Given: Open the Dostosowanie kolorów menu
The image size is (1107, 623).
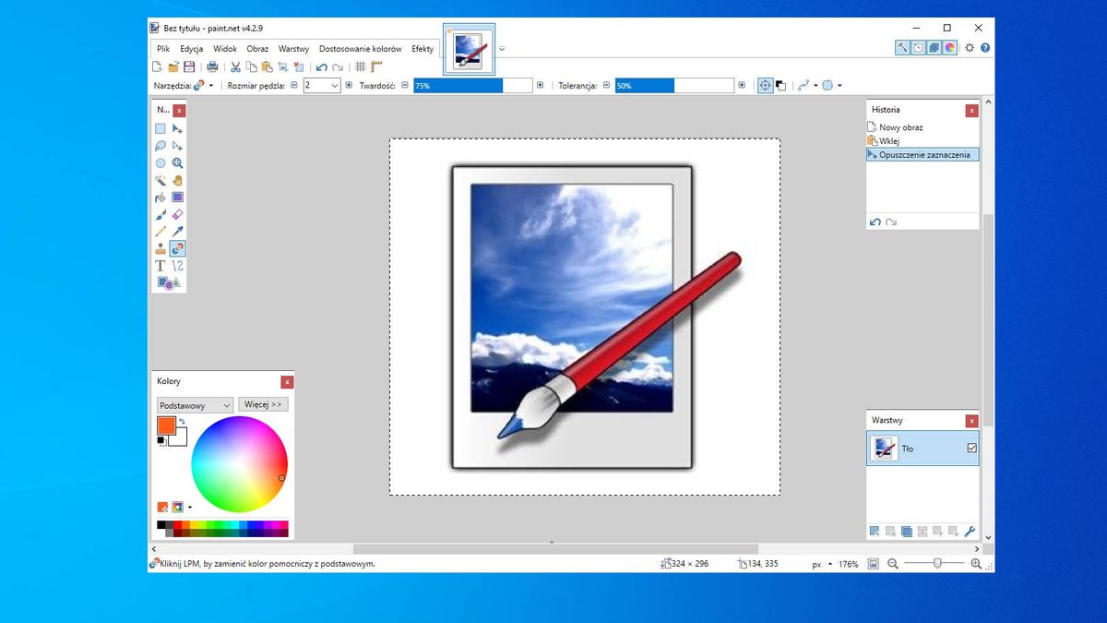Looking at the screenshot, I should 361,48.
